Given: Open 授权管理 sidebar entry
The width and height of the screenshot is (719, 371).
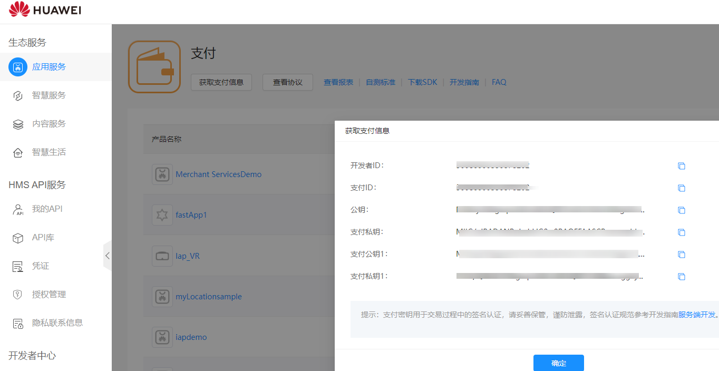Looking at the screenshot, I should click(49, 295).
